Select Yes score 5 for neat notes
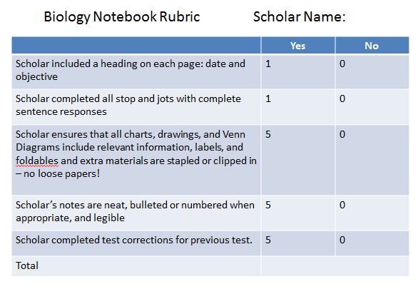 pyautogui.click(x=268, y=205)
